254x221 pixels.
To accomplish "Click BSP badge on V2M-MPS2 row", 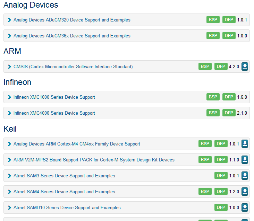I will [205, 159].
